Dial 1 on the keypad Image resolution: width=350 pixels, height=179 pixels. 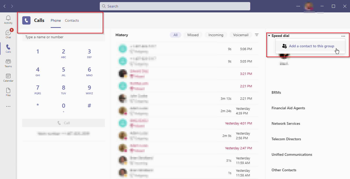pyautogui.click(x=38, y=52)
